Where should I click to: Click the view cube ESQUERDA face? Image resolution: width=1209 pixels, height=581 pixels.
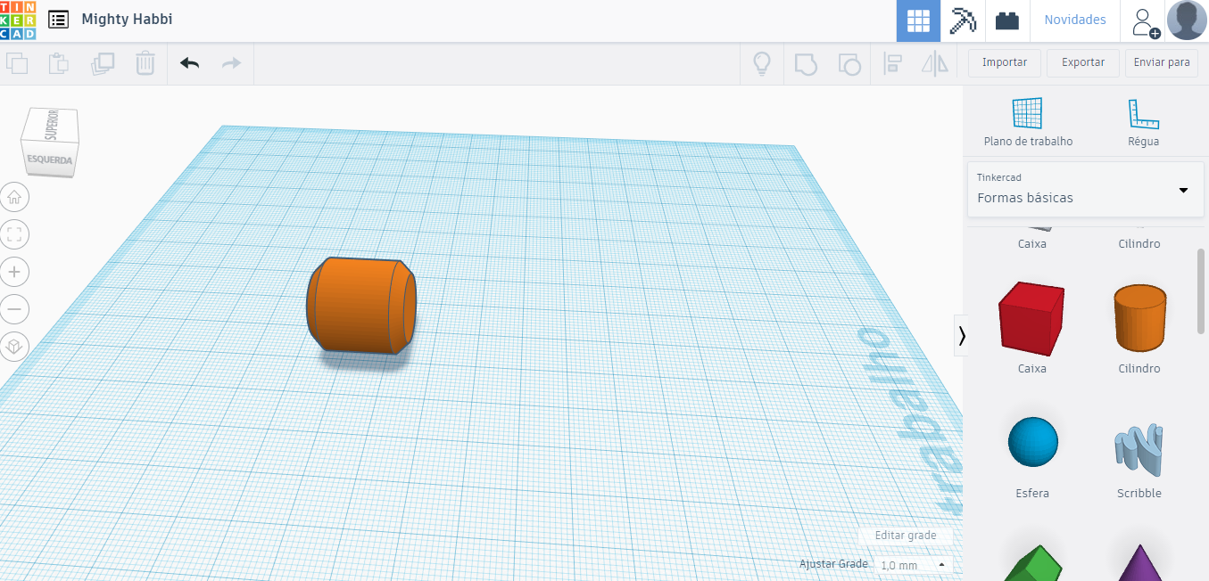49,160
